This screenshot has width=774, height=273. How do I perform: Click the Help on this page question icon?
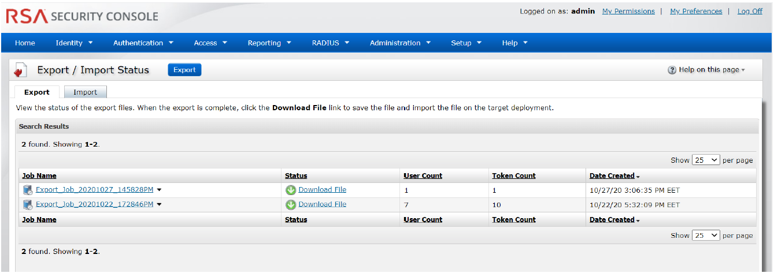672,70
